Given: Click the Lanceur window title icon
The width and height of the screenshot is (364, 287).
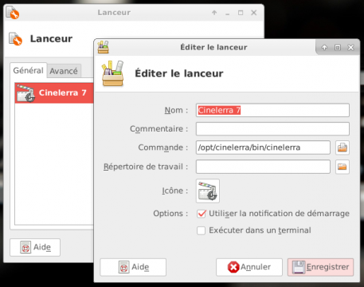Looking at the screenshot, I should 13,13.
